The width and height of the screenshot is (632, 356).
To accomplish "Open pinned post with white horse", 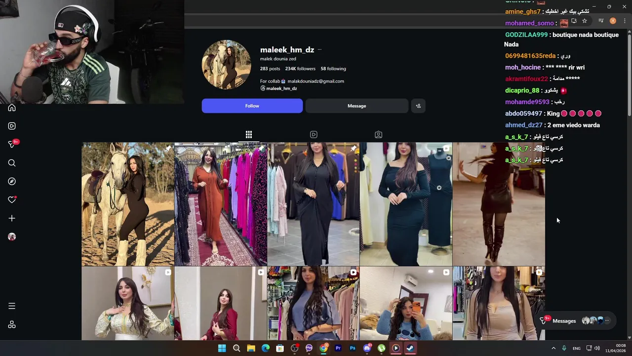I will [127, 204].
